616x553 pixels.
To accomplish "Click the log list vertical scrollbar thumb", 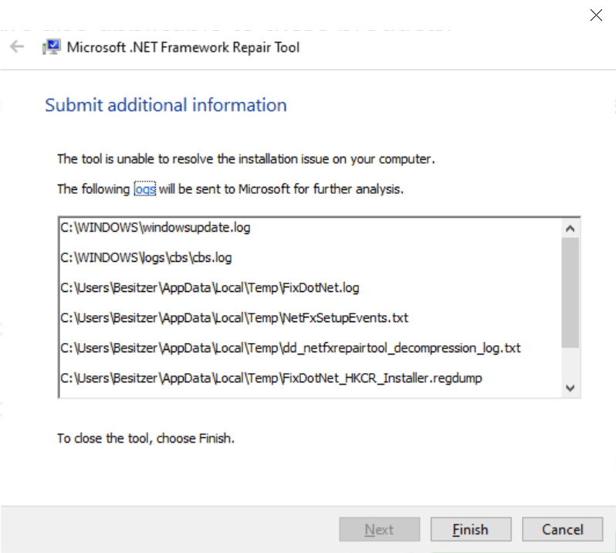I will pyautogui.click(x=570, y=293).
